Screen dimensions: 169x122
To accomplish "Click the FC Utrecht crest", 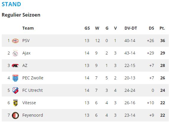I will (15, 90).
